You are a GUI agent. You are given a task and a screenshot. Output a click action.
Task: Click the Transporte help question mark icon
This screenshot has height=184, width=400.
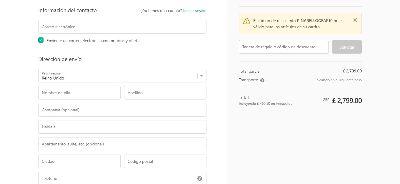click(262, 80)
